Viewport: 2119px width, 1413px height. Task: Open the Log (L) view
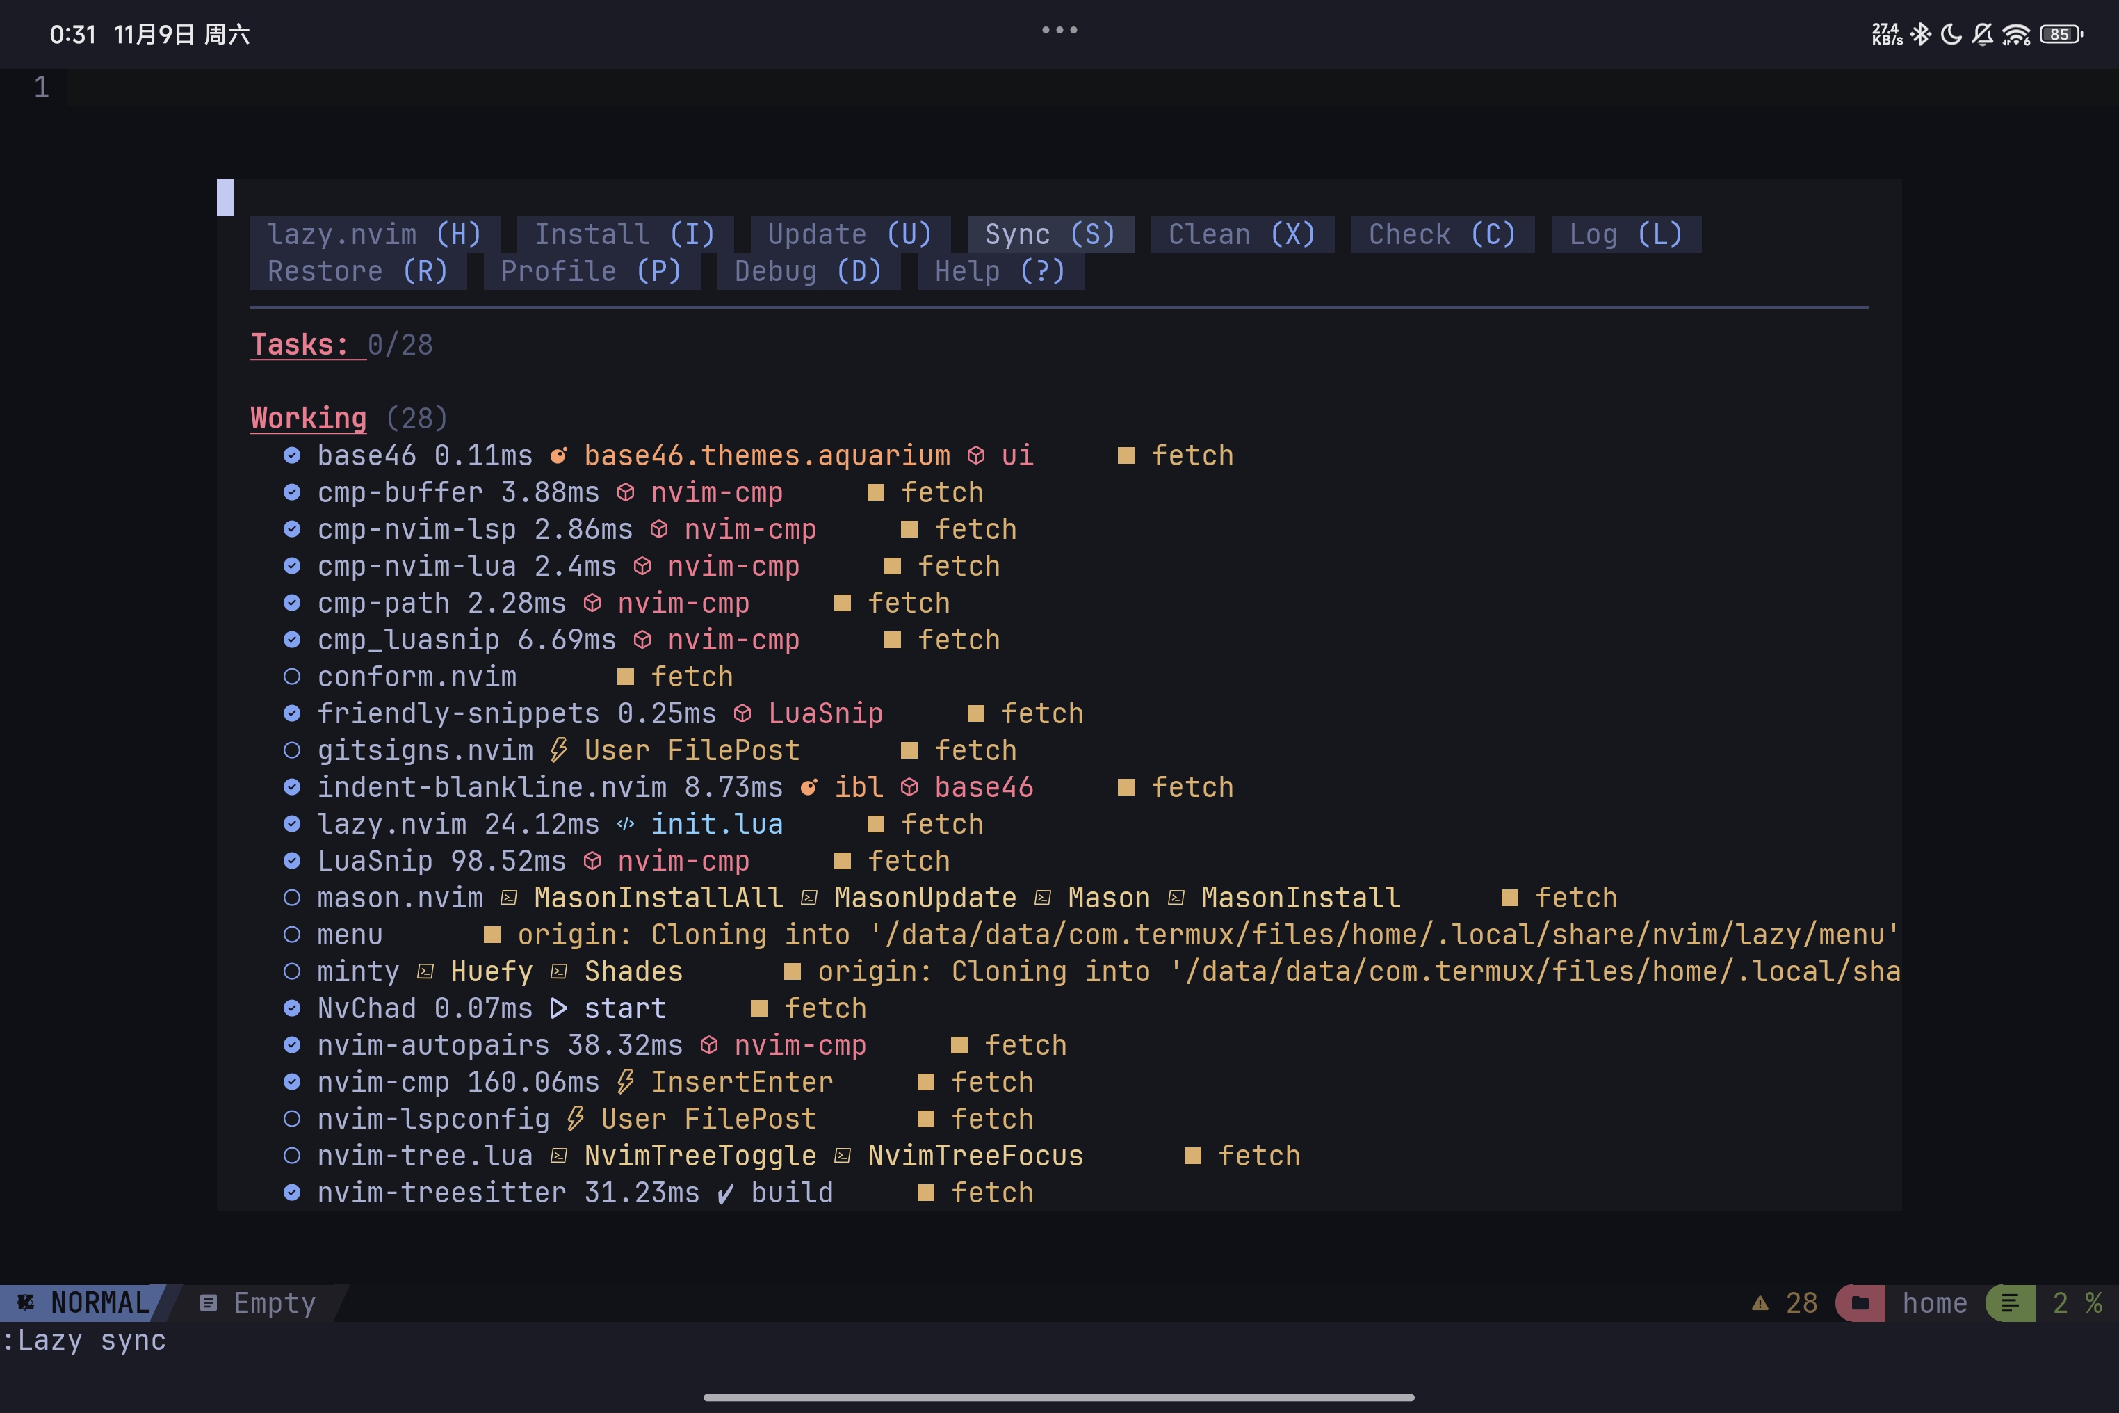pos(1626,234)
